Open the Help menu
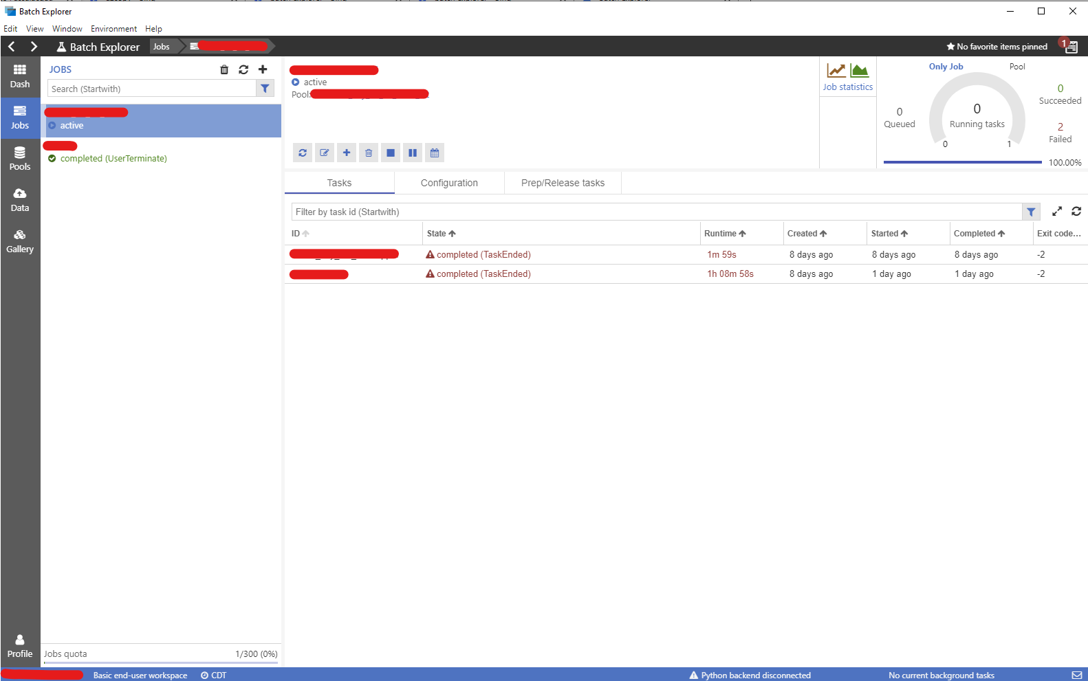The image size is (1088, 681). click(153, 29)
